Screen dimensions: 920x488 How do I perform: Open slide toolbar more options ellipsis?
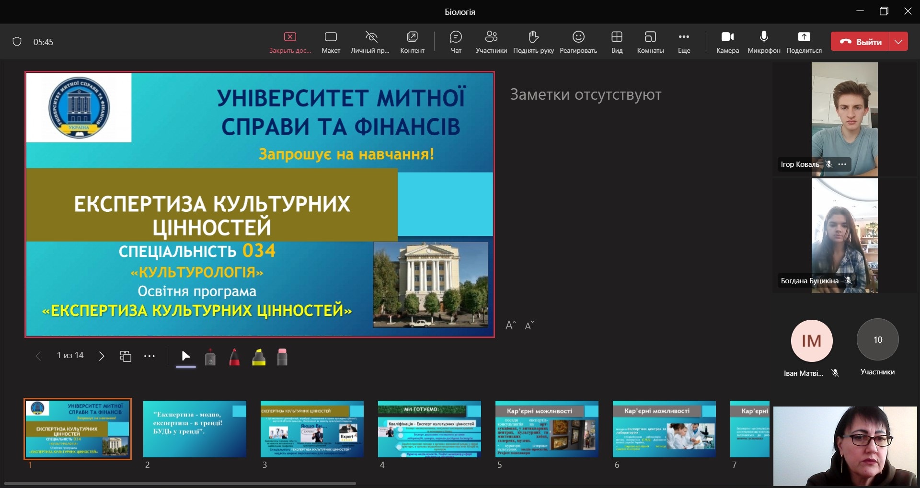(149, 356)
